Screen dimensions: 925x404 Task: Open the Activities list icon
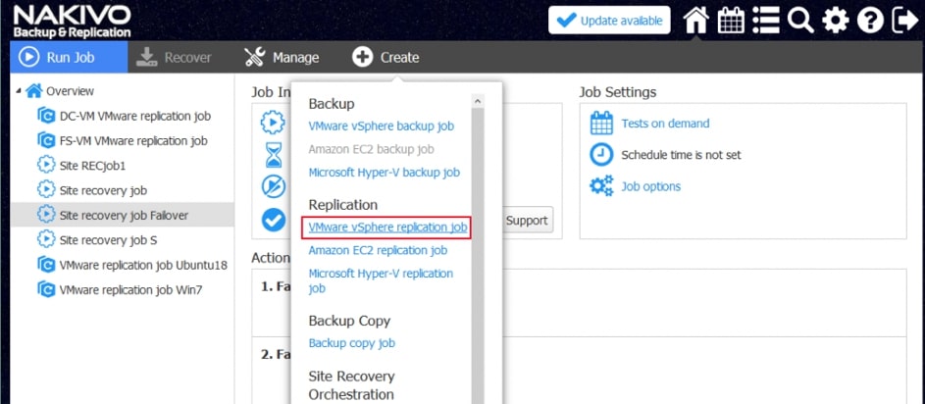click(x=766, y=22)
